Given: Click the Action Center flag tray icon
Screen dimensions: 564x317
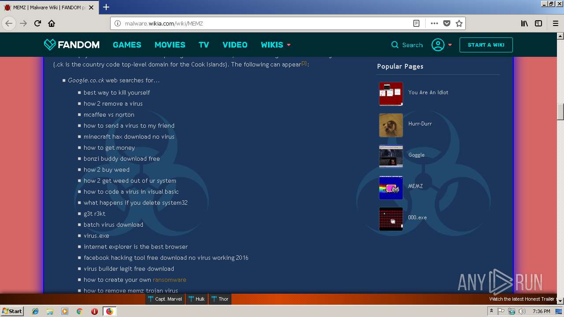Looking at the screenshot, I should pos(501,311).
